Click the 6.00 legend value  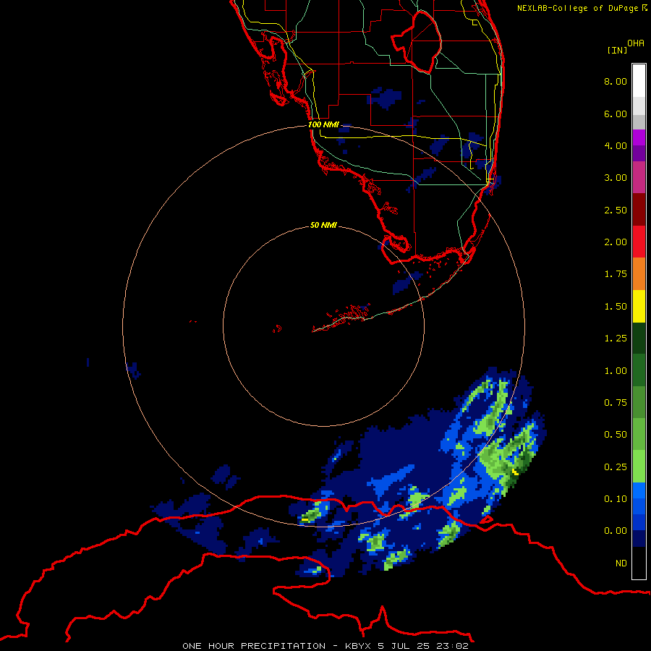[x=616, y=114]
